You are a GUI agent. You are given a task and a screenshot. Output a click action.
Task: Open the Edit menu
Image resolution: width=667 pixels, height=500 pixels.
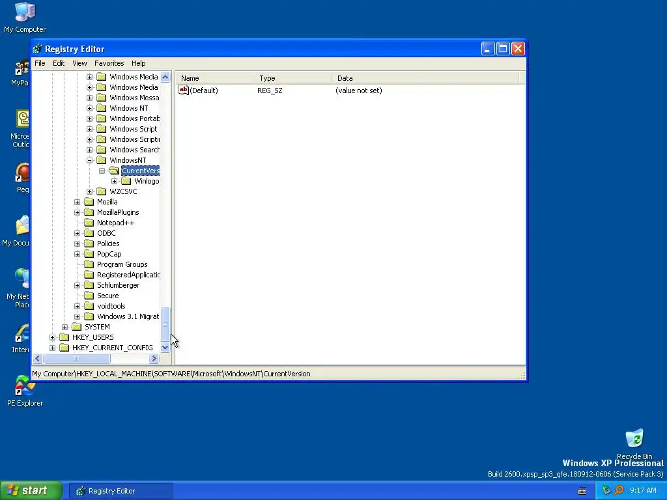tap(58, 63)
